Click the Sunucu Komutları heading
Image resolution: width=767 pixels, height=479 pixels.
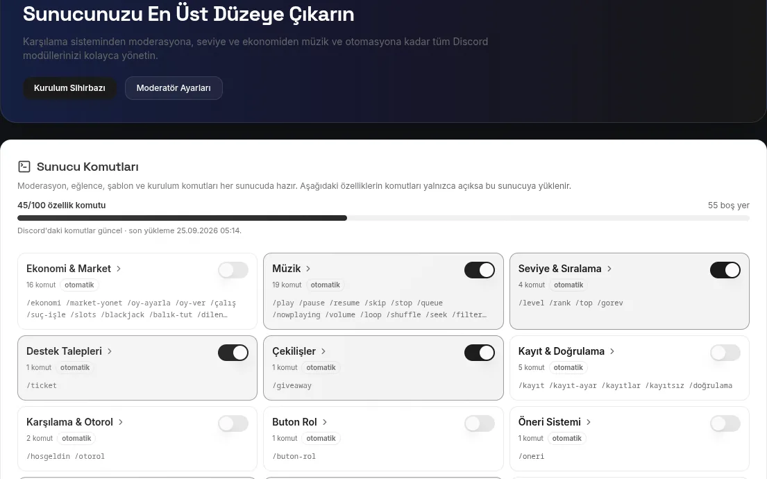(87, 167)
